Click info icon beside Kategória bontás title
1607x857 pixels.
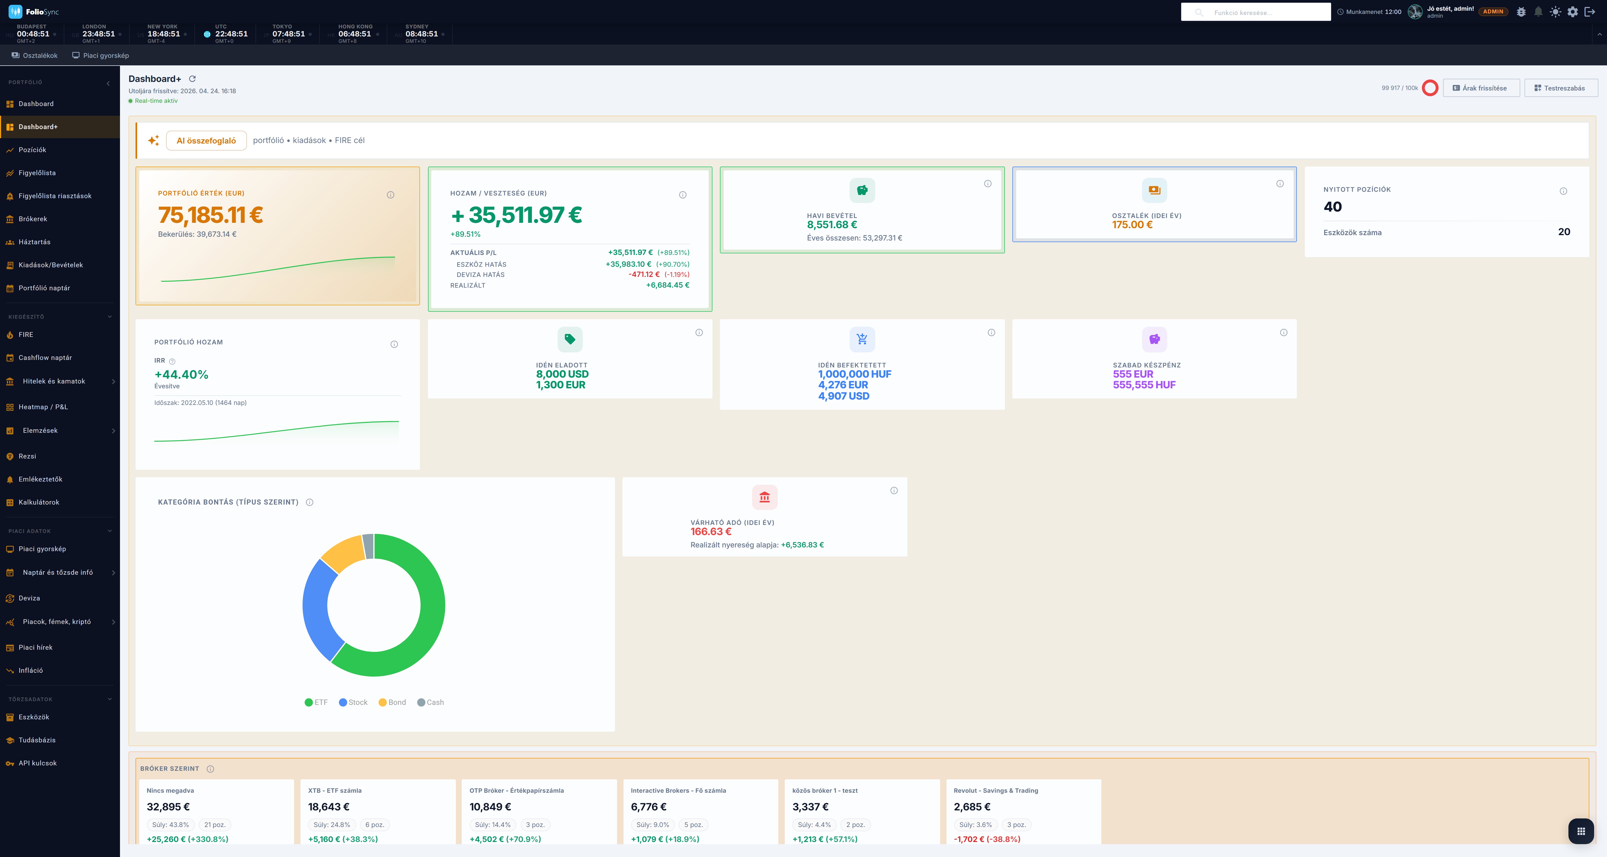pyautogui.click(x=309, y=502)
